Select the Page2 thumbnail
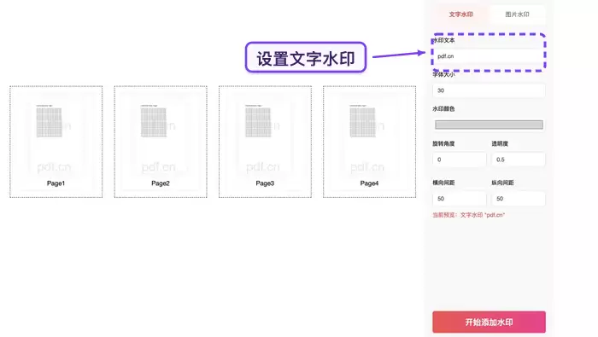598x337 pixels. [161, 142]
